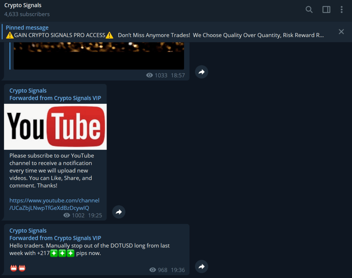
Task: Click the red emoji pair under DOTUSD text
Action: tap(18, 268)
